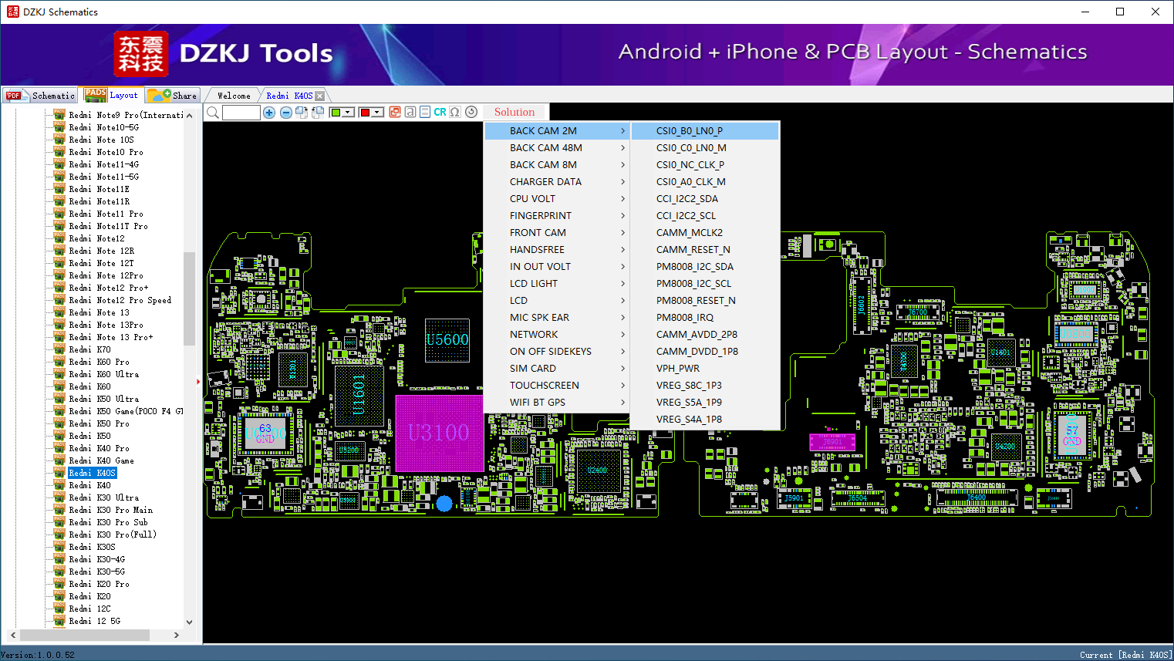This screenshot has height=661, width=1174.
Task: Click the magnifier search icon in the toolbar
Action: click(x=213, y=113)
